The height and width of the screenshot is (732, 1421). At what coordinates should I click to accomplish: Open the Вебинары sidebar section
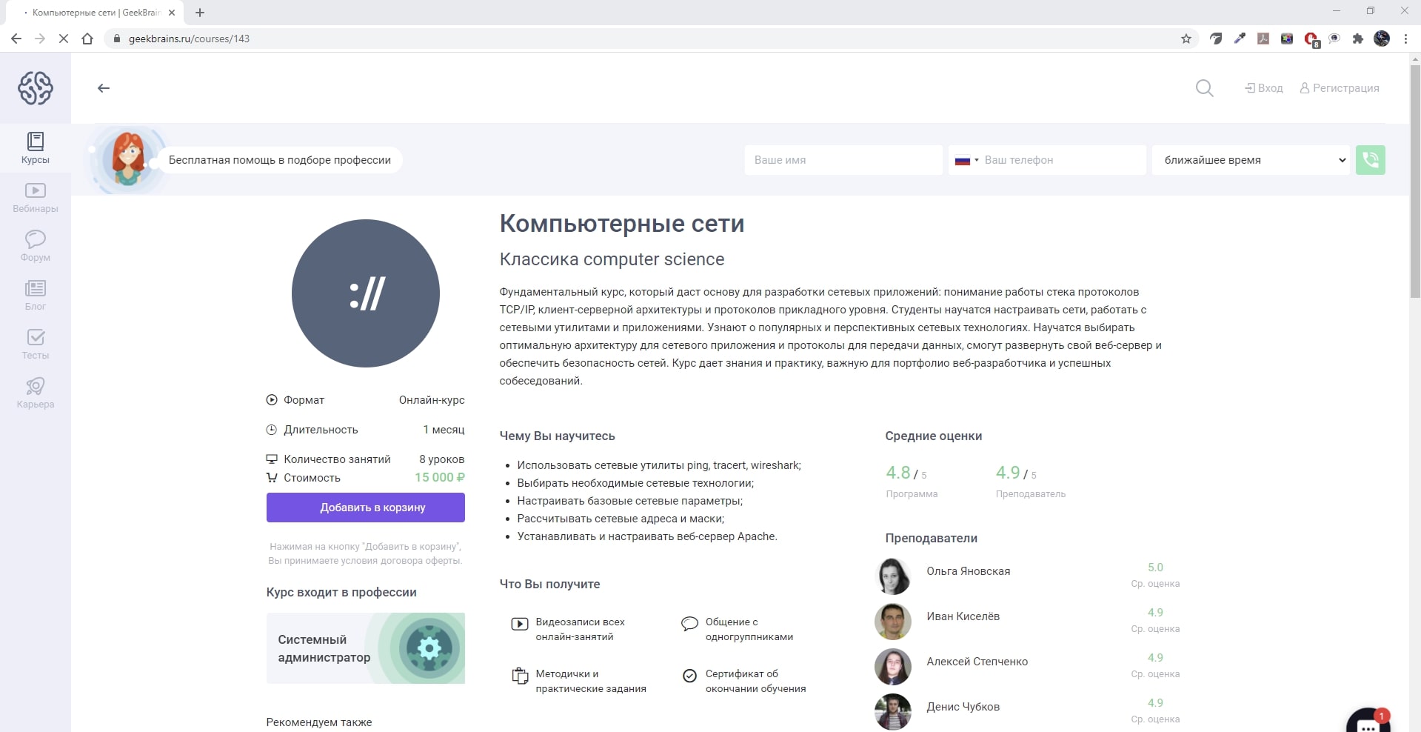(36, 198)
